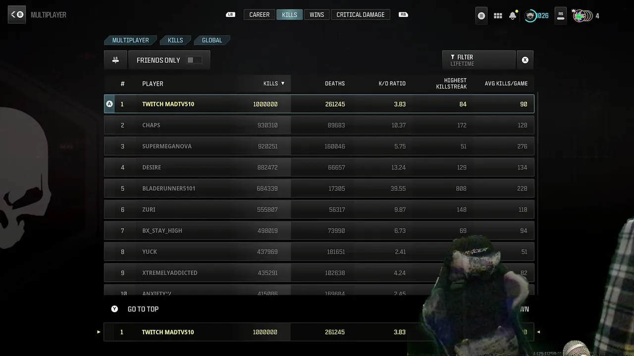This screenshot has height=356, width=634.
Task: Select player BX_STAY_HIGH row
Action: pos(319,230)
